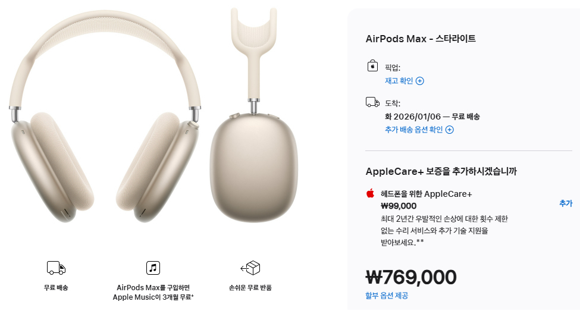Click the 무료 배송 label under truck

coord(57,287)
